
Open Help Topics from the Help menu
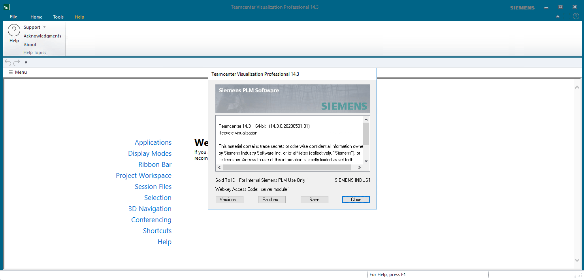pyautogui.click(x=35, y=52)
